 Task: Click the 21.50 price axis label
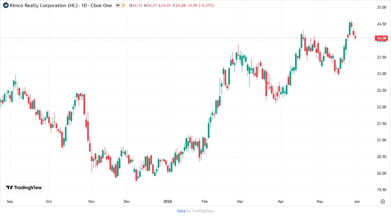pyautogui.click(x=381, y=124)
